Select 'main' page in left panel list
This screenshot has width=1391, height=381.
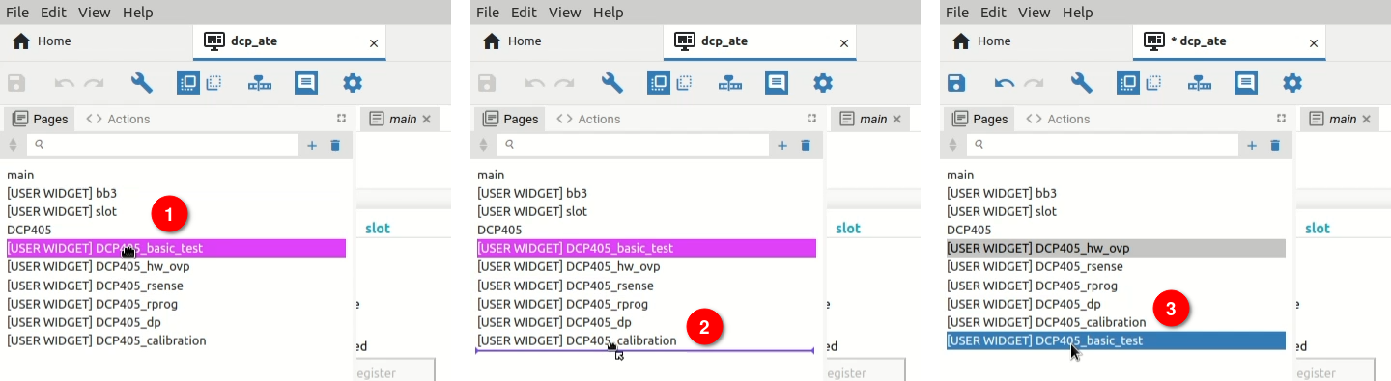[176, 175]
